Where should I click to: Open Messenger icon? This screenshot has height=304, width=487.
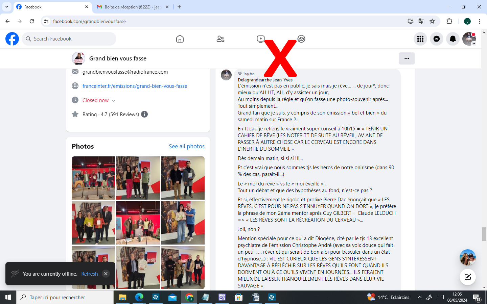437,39
